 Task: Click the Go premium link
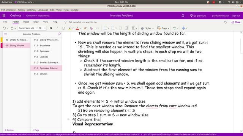[198, 15]
